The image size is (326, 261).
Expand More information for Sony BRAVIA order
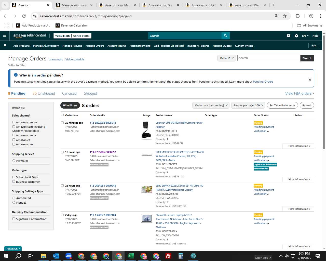298,209
